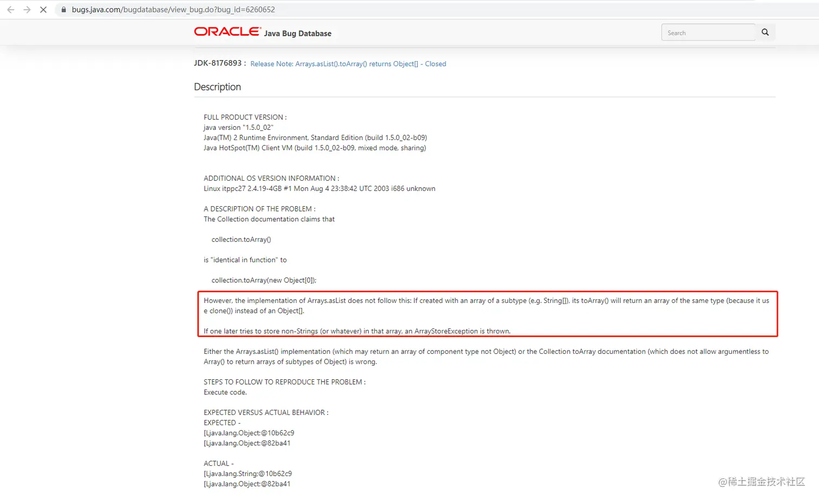Click the is "identical in function" to line

(245, 260)
